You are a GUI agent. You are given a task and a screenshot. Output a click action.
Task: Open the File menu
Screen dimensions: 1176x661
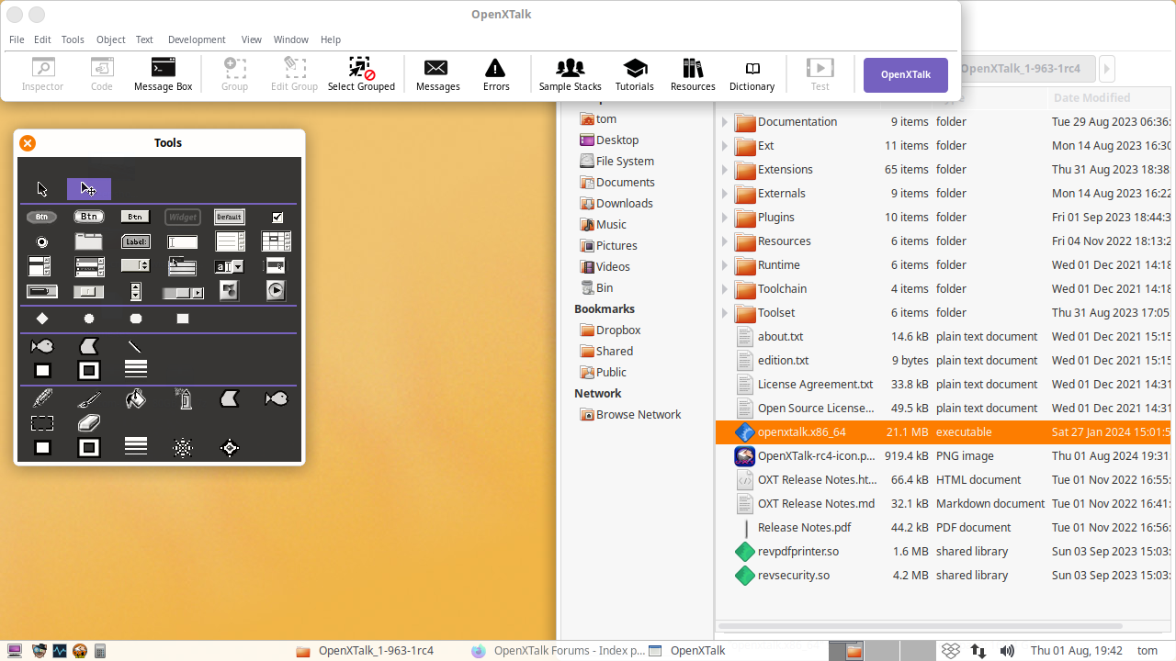coord(17,39)
